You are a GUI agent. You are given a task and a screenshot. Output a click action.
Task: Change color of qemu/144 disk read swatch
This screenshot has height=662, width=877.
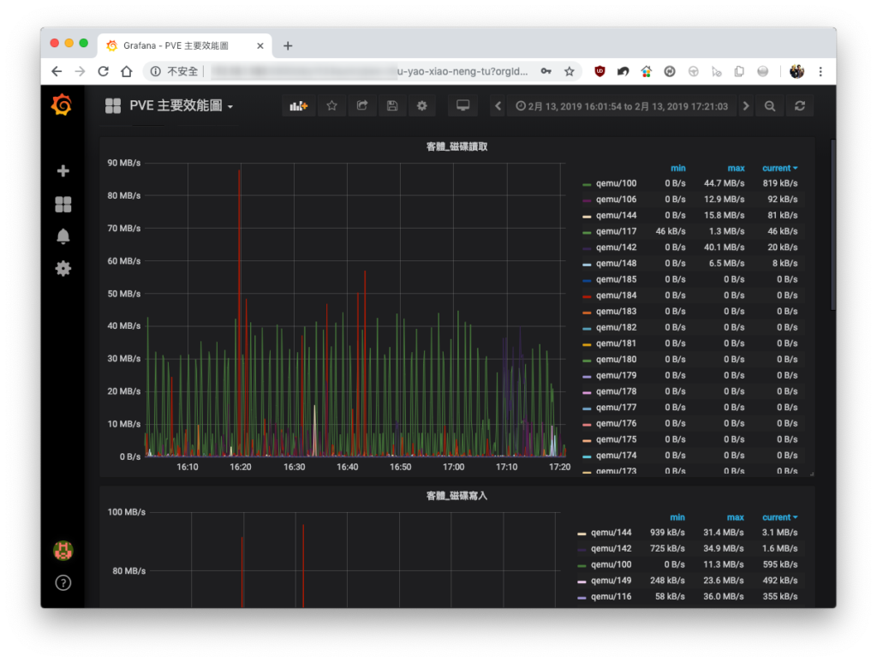[x=587, y=217]
